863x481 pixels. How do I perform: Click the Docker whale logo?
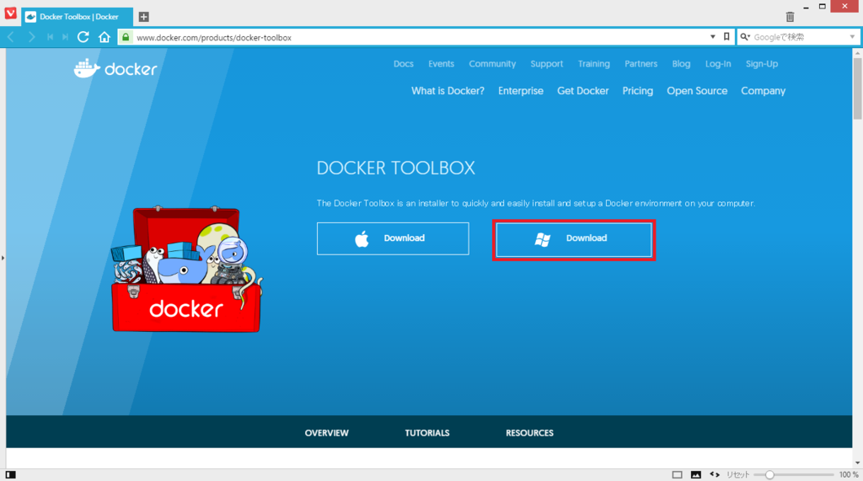click(115, 69)
